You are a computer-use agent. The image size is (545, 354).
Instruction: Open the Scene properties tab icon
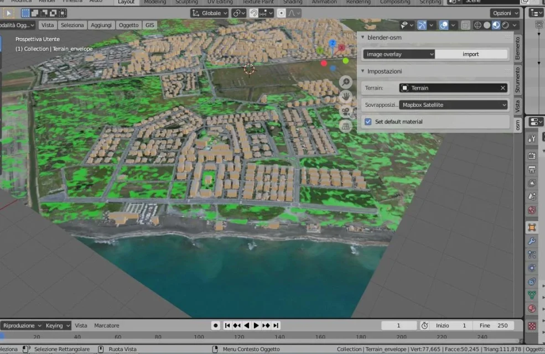532,196
